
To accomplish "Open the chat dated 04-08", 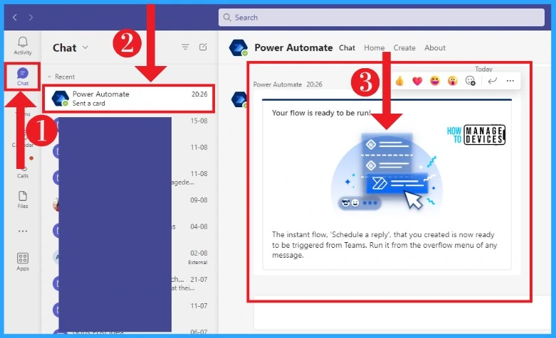I will (x=130, y=231).
